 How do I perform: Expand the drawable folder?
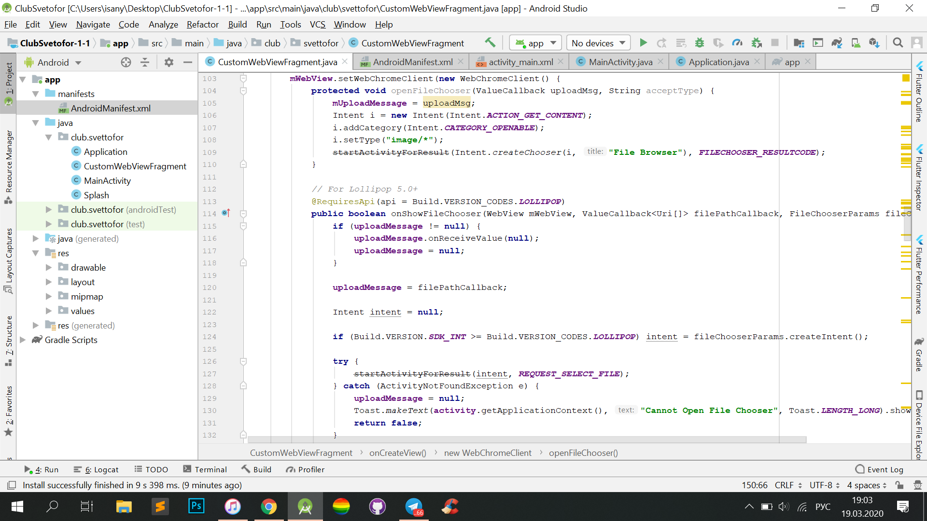pyautogui.click(x=49, y=267)
